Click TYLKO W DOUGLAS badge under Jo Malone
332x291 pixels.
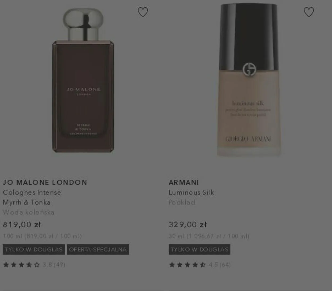[34, 250]
